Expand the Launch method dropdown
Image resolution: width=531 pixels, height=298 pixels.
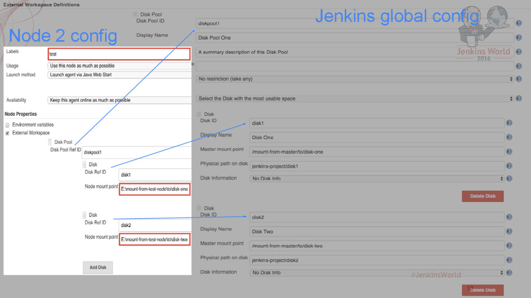coord(119,74)
